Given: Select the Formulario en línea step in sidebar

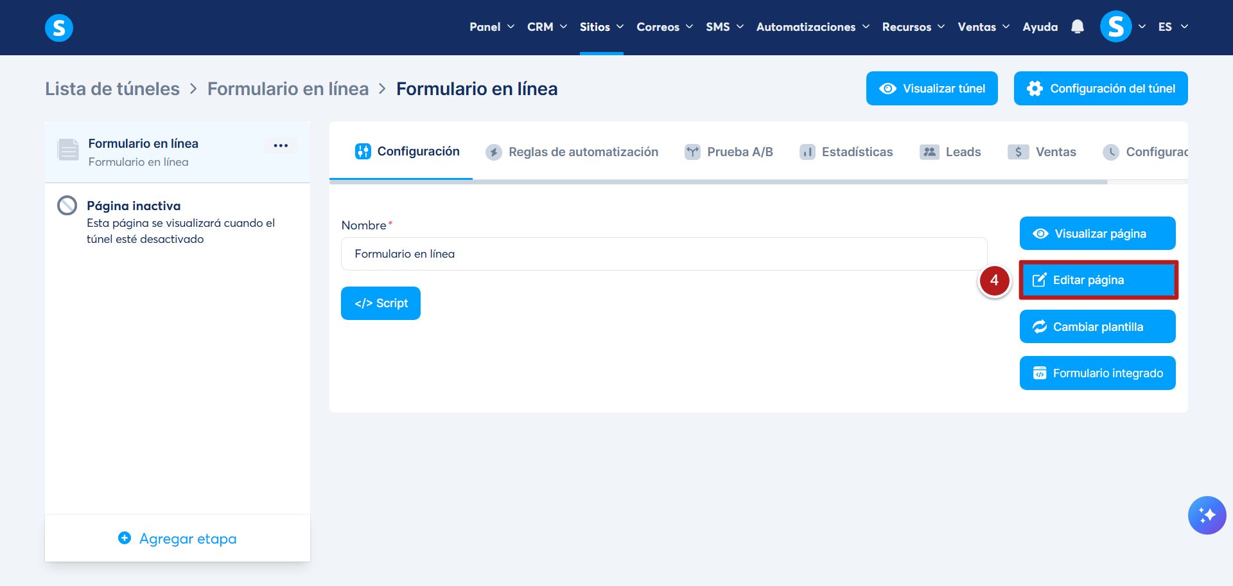Looking at the screenshot, I should click(177, 152).
